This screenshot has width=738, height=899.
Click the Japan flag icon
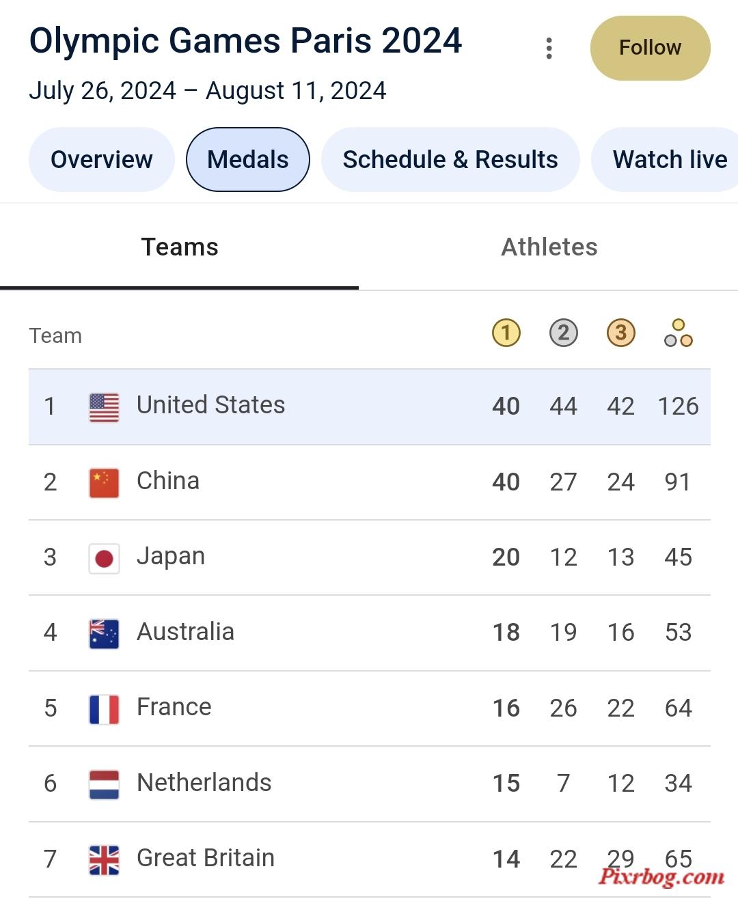[x=104, y=558]
